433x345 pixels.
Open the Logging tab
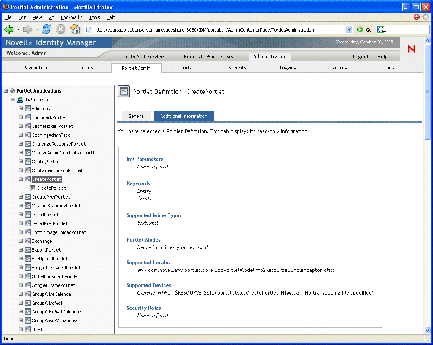pos(288,68)
